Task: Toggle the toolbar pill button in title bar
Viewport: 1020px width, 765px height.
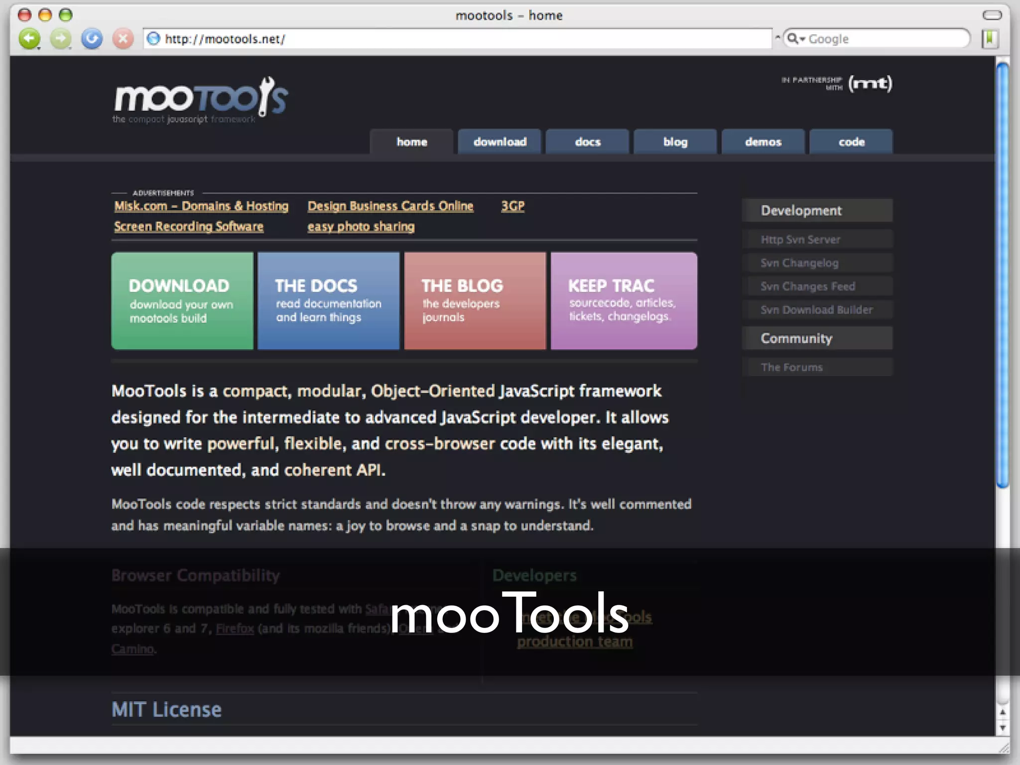Action: 992,15
